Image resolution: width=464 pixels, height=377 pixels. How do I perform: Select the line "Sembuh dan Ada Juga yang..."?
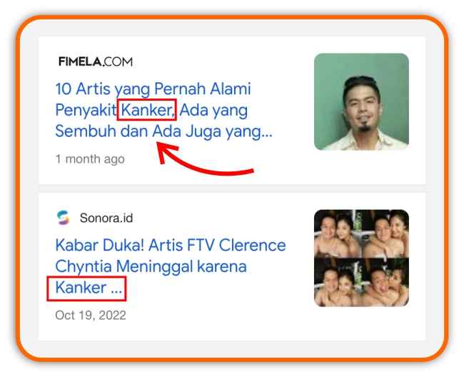point(163,131)
